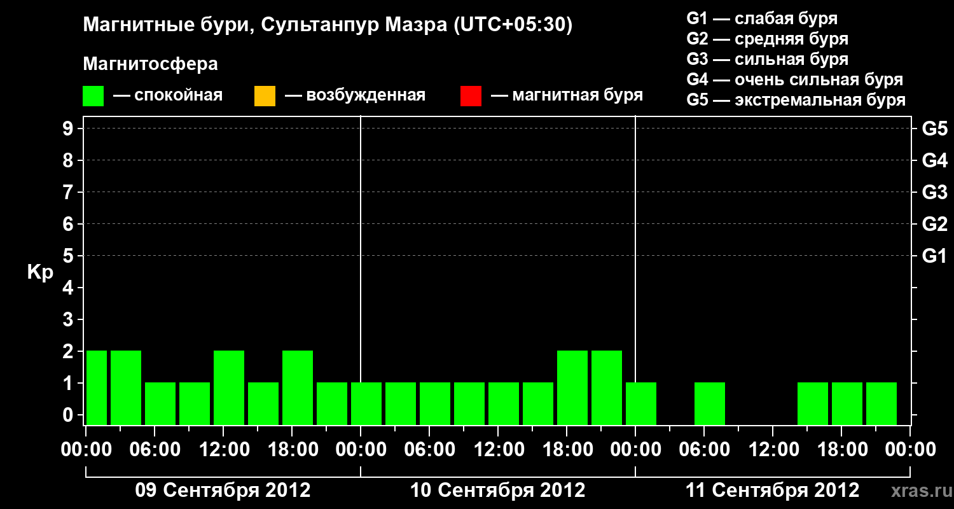954x509 pixels.
Task: Select the Kp 1 bar at 06:00 on 09 September
Action: click(x=160, y=403)
